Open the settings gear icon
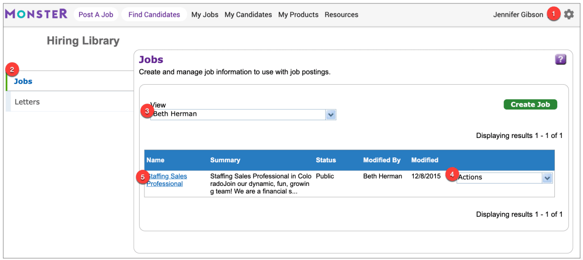 (x=569, y=15)
